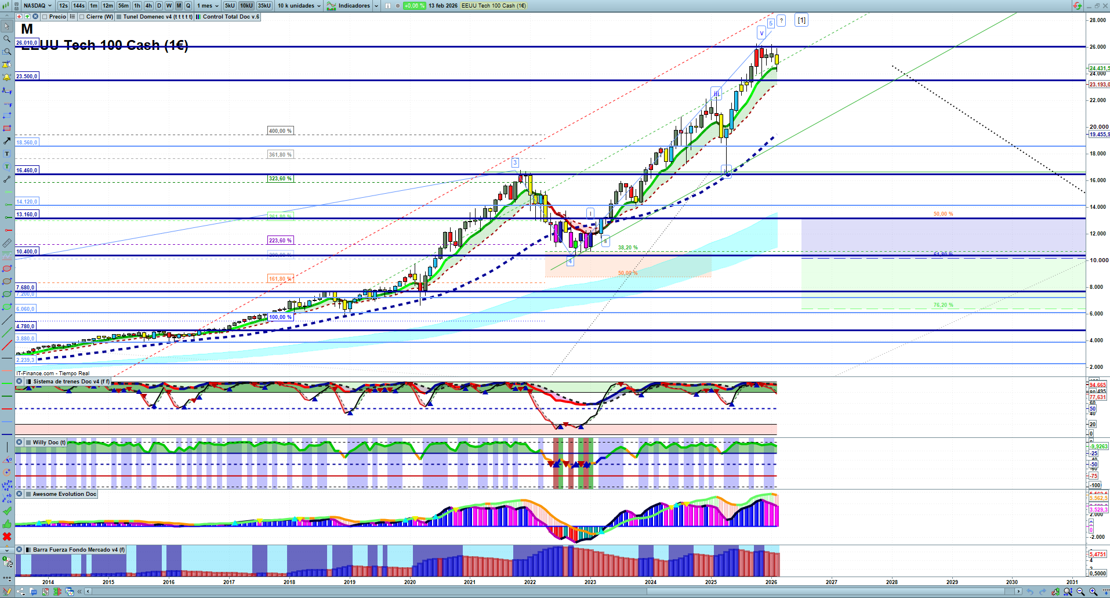
Task: Click the red X delete objects icon
Action: click(x=6, y=537)
